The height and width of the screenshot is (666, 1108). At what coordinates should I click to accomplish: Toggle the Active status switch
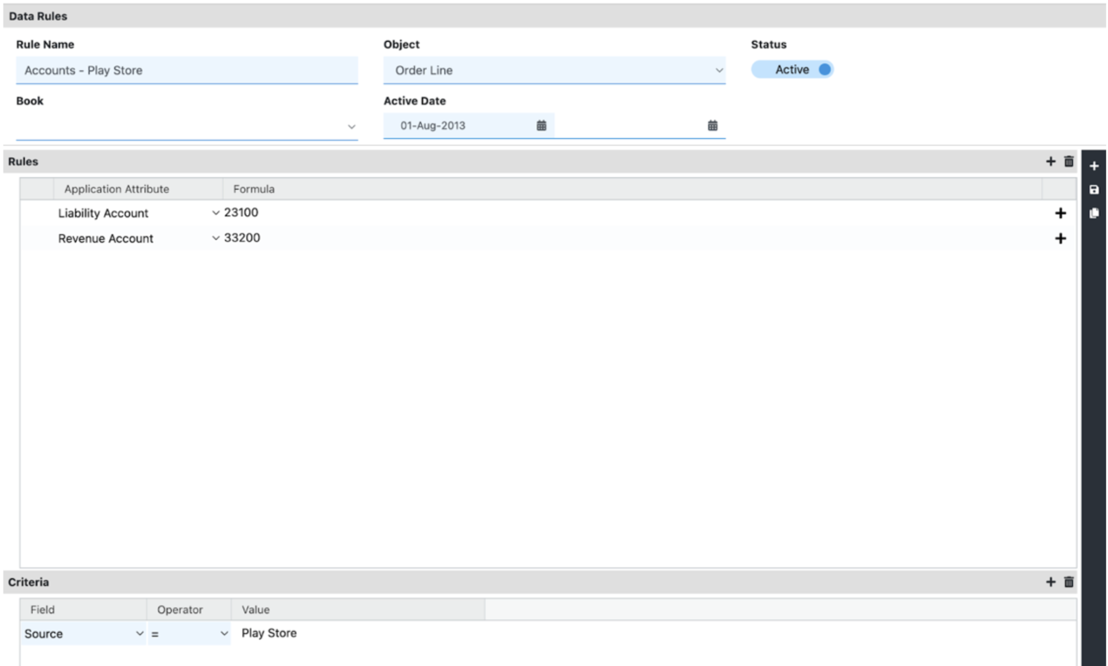[x=792, y=70]
